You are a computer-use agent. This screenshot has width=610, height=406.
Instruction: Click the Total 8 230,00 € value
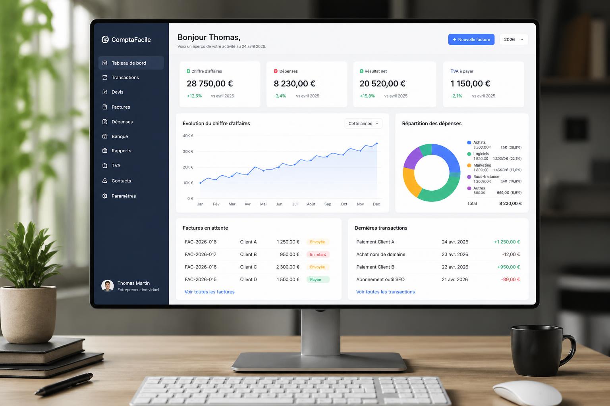pyautogui.click(x=510, y=203)
